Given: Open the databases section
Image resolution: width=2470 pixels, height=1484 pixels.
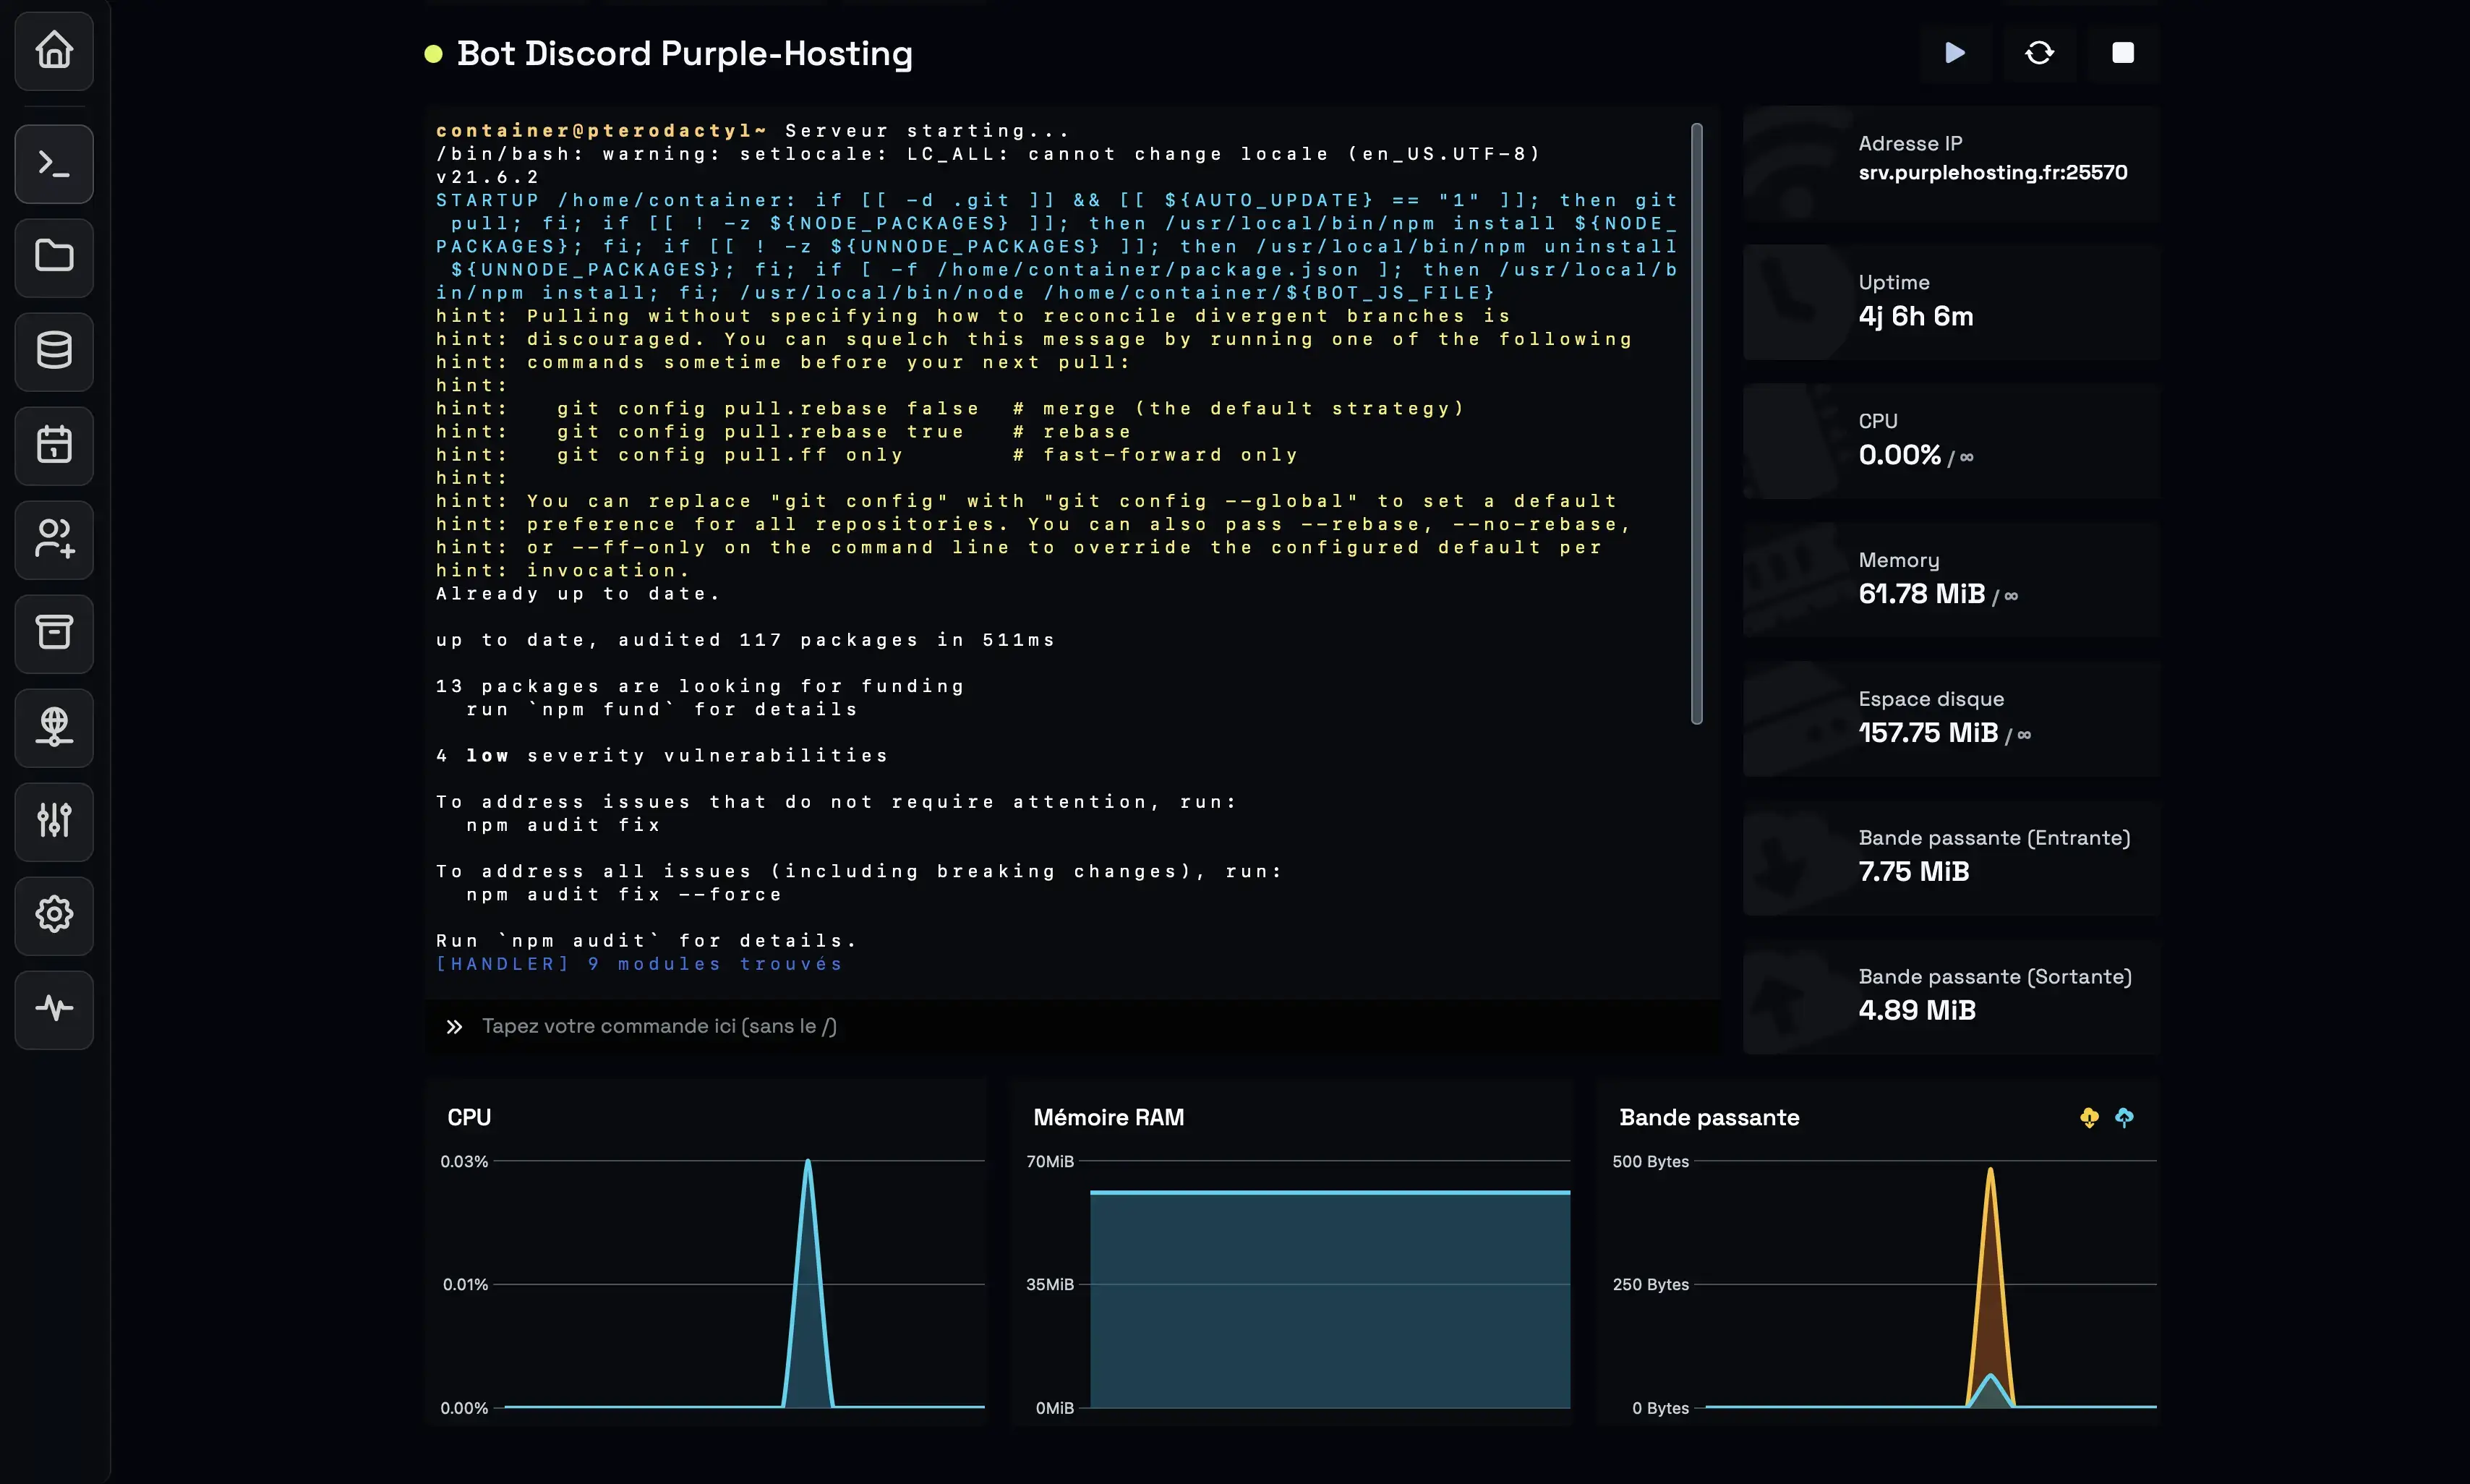Looking at the screenshot, I should [x=54, y=351].
